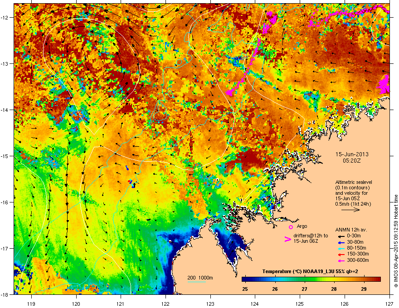
Task: Click the '124' longitude axis label
Action: coord(255,303)
